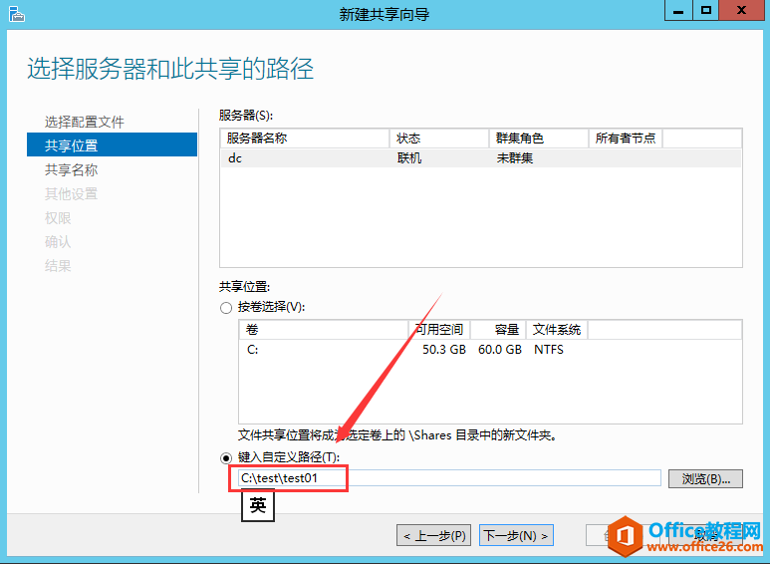Proceed with 下一步(N) button
770x564 pixels.
pos(516,535)
